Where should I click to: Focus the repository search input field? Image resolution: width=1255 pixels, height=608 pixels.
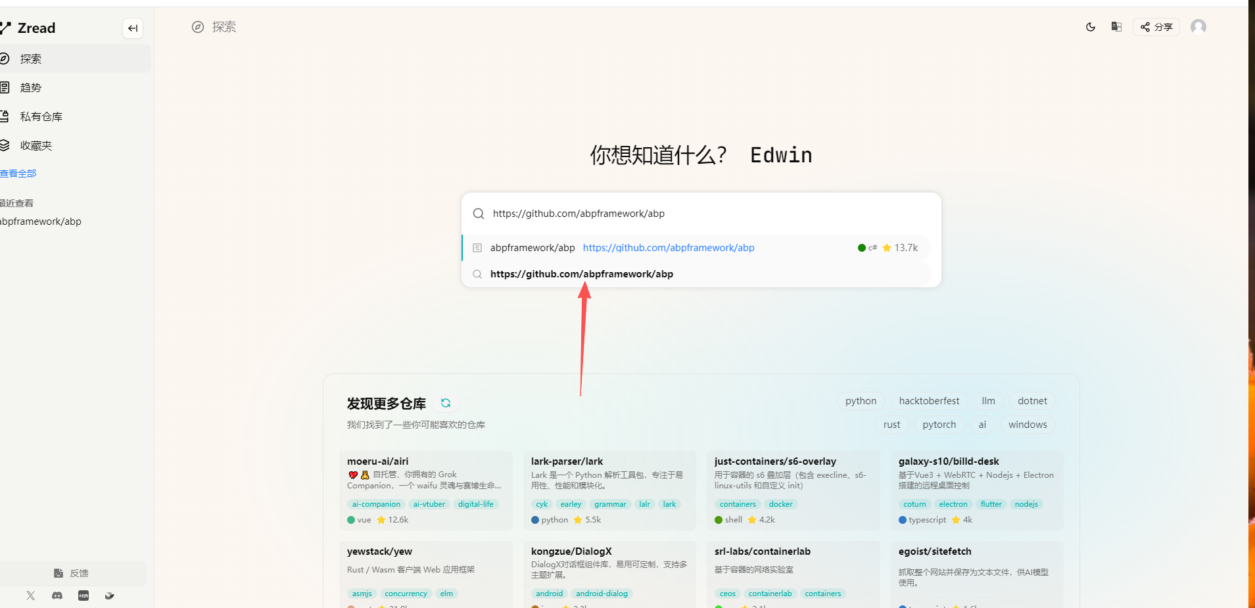[701, 214]
